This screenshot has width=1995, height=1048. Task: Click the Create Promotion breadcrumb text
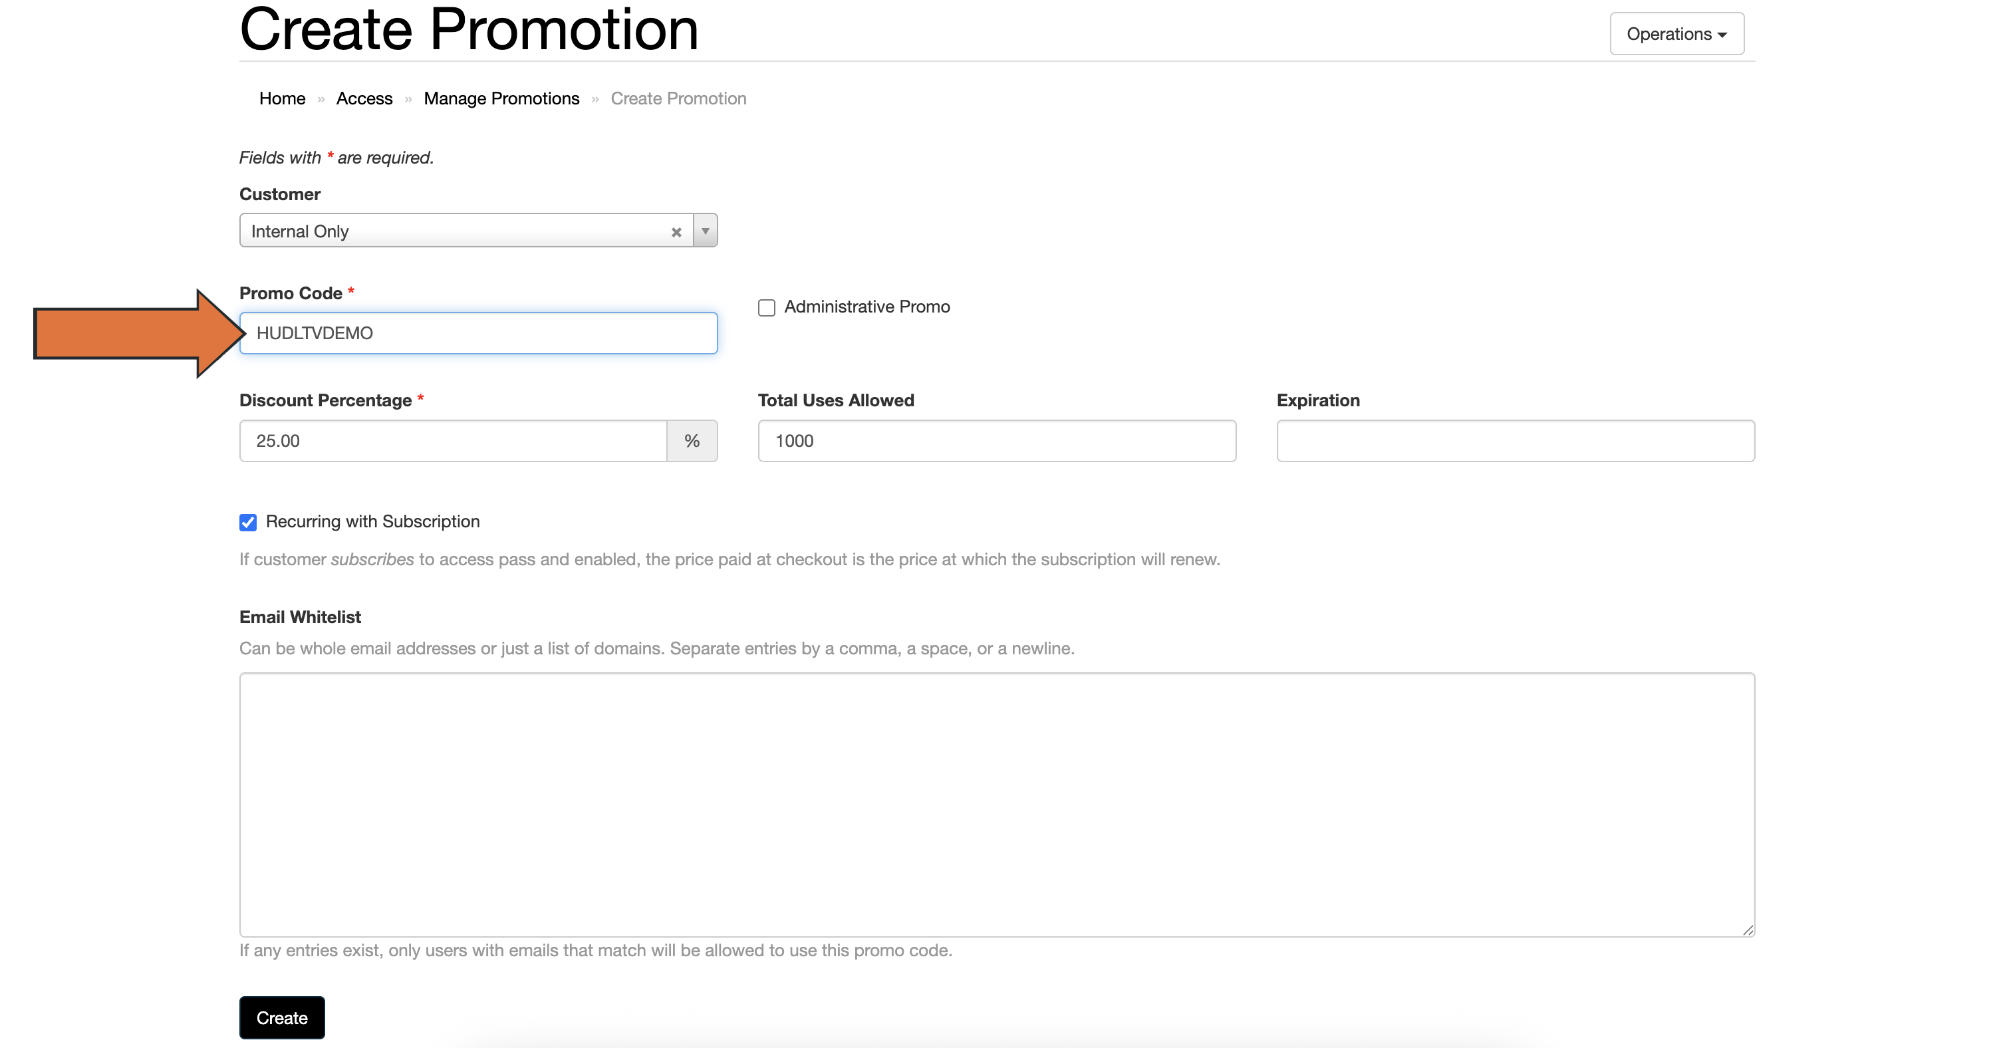678,98
